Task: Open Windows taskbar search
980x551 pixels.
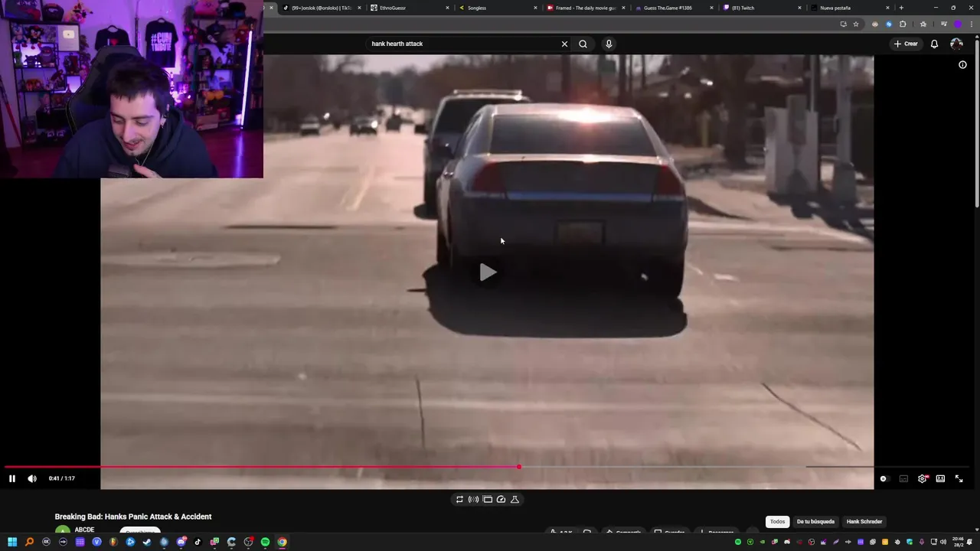Action: tap(29, 542)
